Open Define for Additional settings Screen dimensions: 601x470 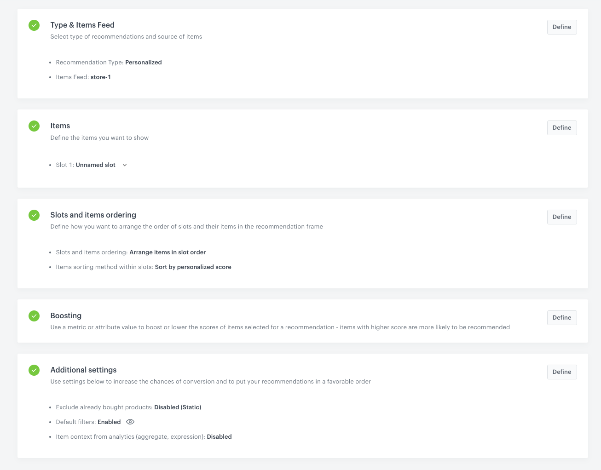point(561,372)
